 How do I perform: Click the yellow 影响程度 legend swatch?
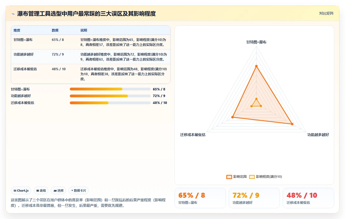click(x=252, y=177)
